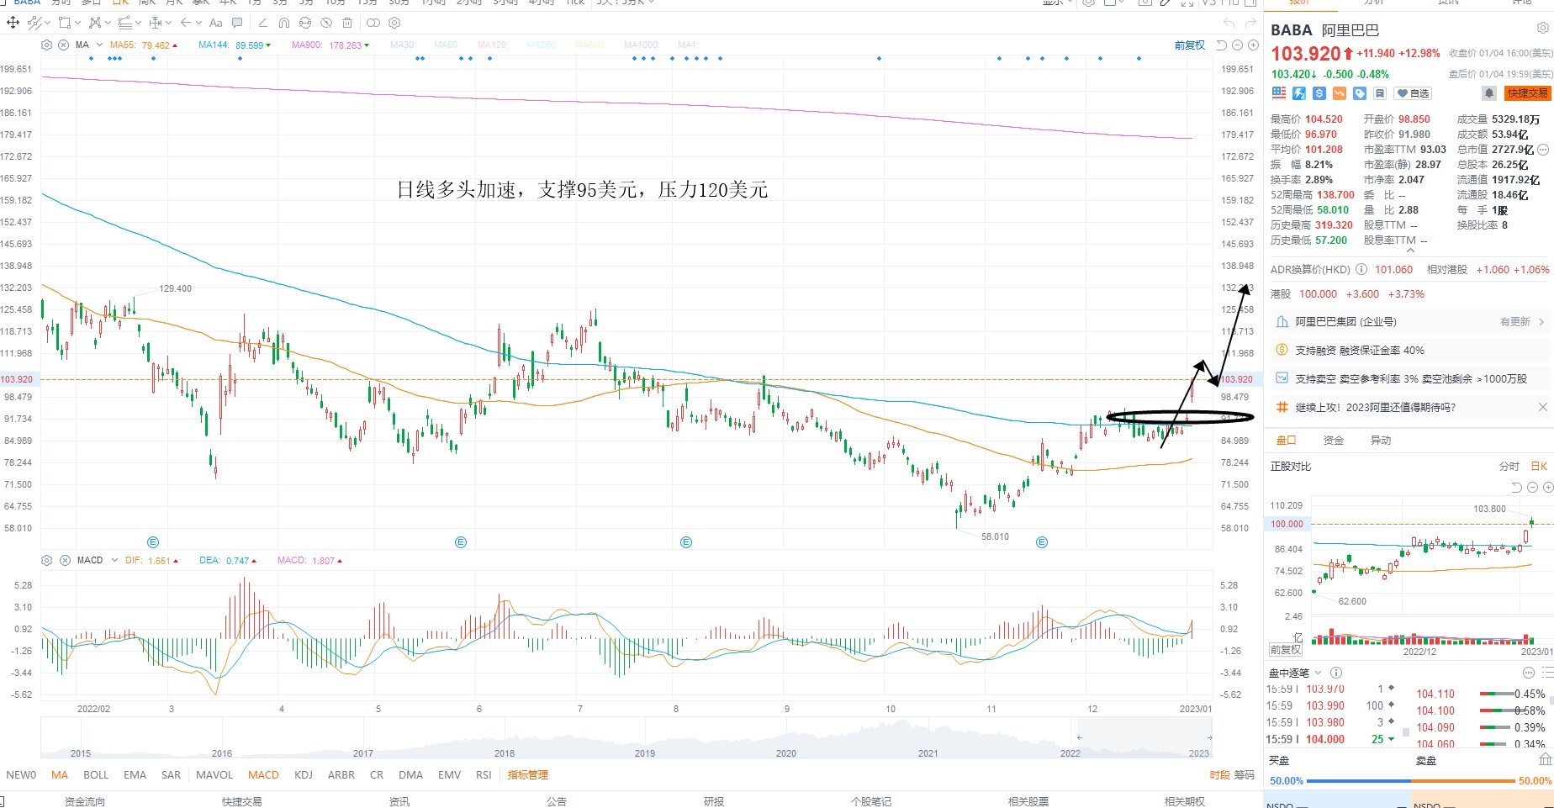Reset main chart zoom with the undo arrow

[x=1222, y=45]
